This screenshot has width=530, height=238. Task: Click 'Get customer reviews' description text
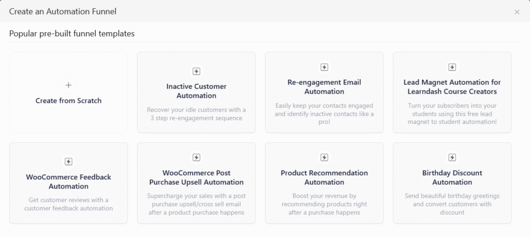click(x=69, y=204)
